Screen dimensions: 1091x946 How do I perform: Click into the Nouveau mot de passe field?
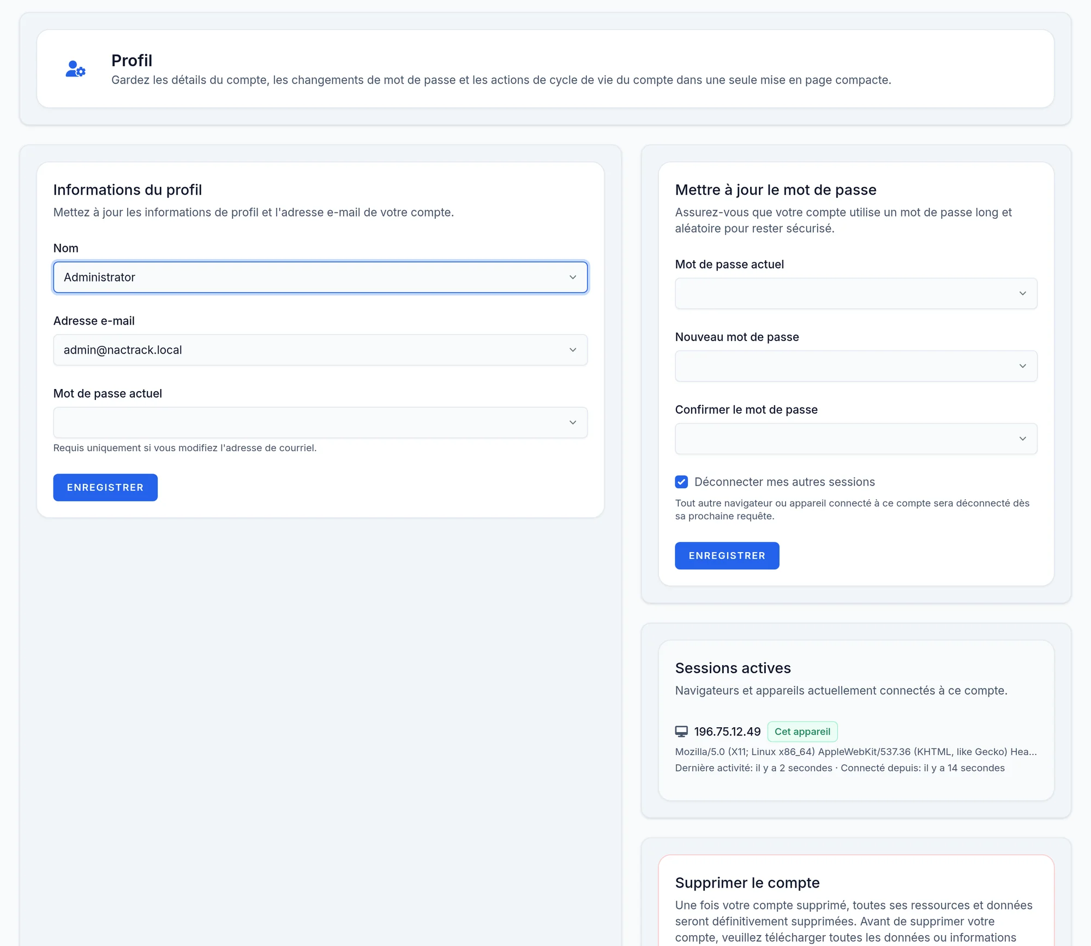click(856, 366)
